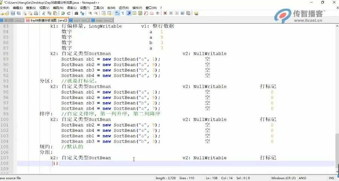This screenshot has width=339, height=181.
Task: Click 'length : 3,728' in status bar
Action: [166, 178]
